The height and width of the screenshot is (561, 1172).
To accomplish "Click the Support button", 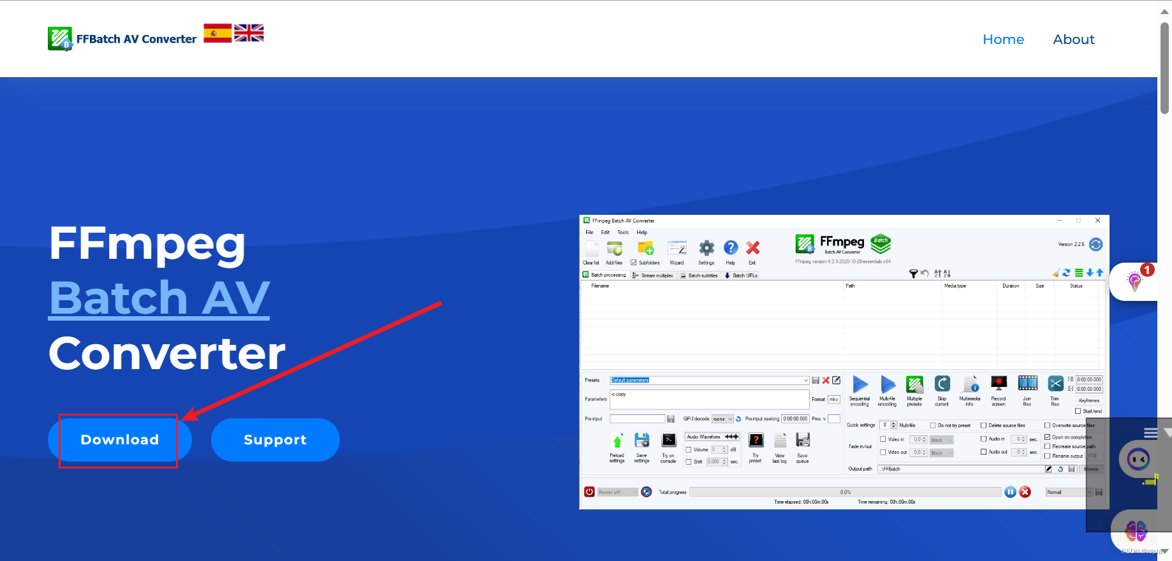I will 275,440.
